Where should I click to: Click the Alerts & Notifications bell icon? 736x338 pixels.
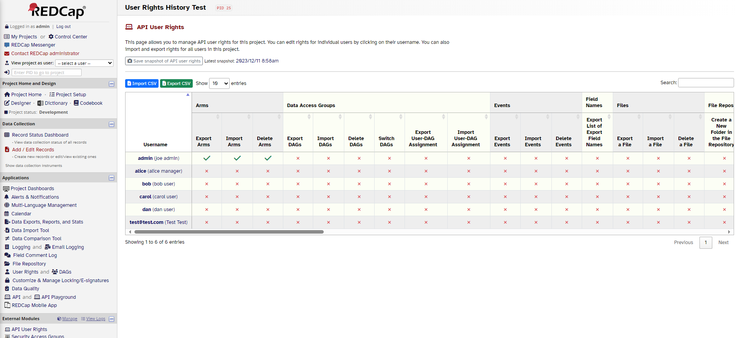(x=7, y=197)
